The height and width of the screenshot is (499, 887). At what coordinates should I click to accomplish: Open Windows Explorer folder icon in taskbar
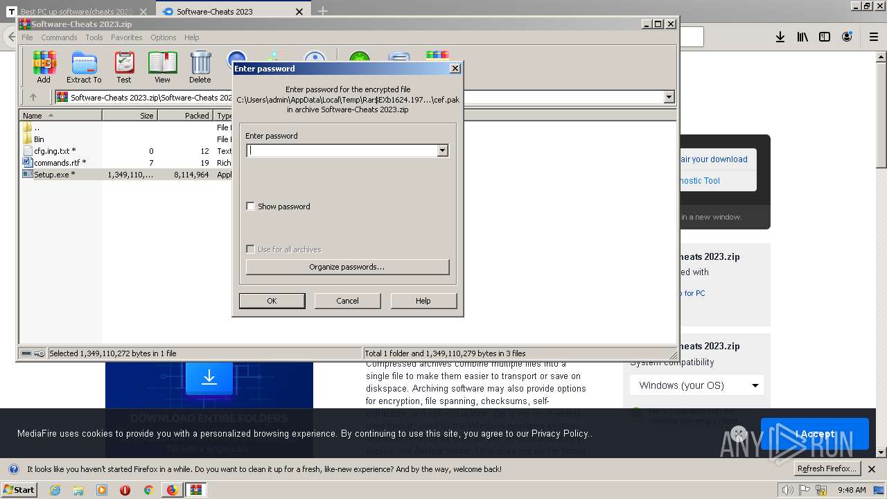78,490
